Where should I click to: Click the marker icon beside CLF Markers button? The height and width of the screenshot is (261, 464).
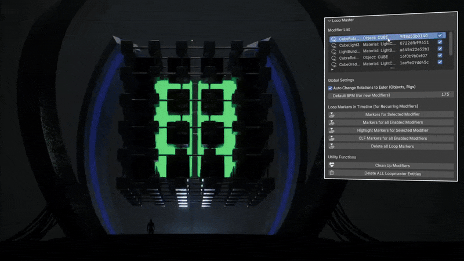pos(332,138)
